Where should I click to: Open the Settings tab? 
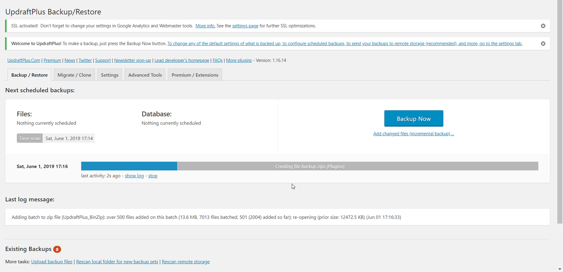pos(110,75)
